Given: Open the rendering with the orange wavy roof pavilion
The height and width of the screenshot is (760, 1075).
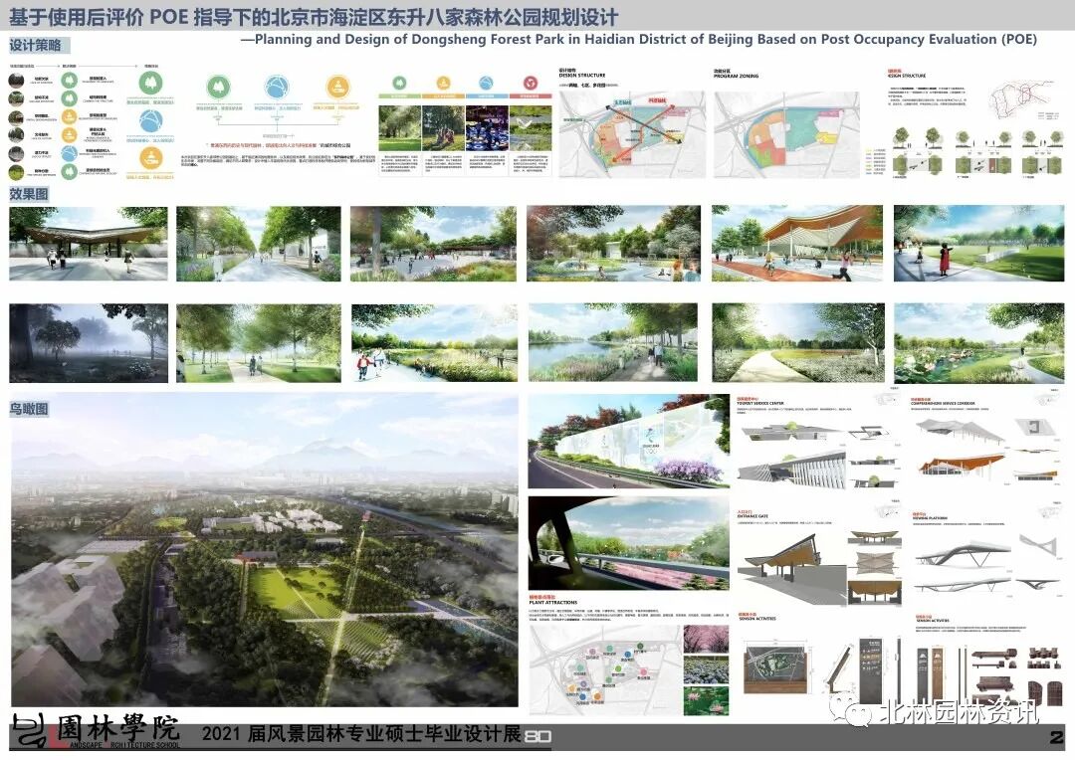Looking at the screenshot, I should coord(797,244).
